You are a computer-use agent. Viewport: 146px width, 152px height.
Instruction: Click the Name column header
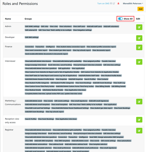point(8,19)
